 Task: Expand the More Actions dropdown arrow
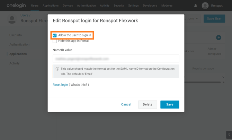tap(197, 18)
